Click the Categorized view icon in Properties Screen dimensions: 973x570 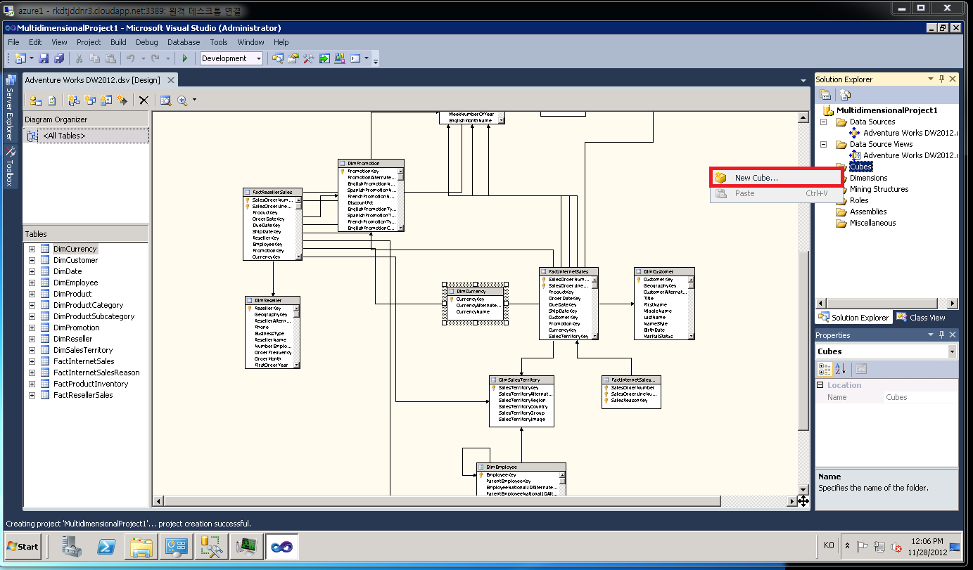coord(825,369)
